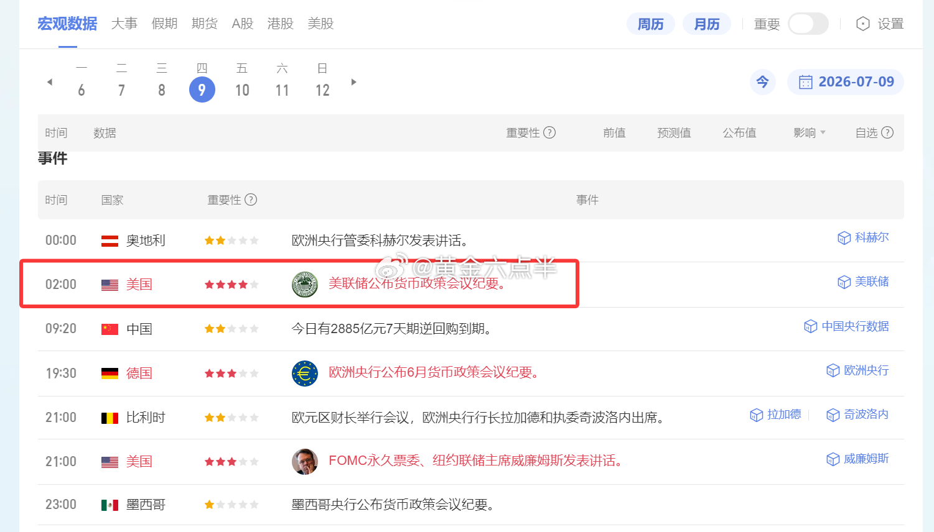Click the 比利时 country name
Screen dimensions: 934x532
[146, 418]
